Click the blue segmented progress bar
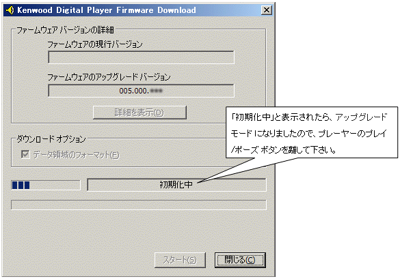 click(x=46, y=185)
